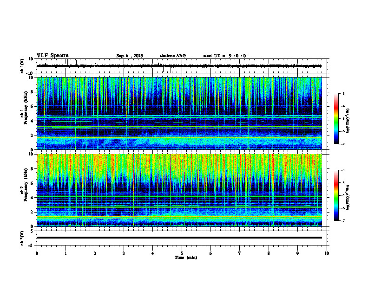Click the "-7" label on ch.2 color scale

[x=343, y=220]
